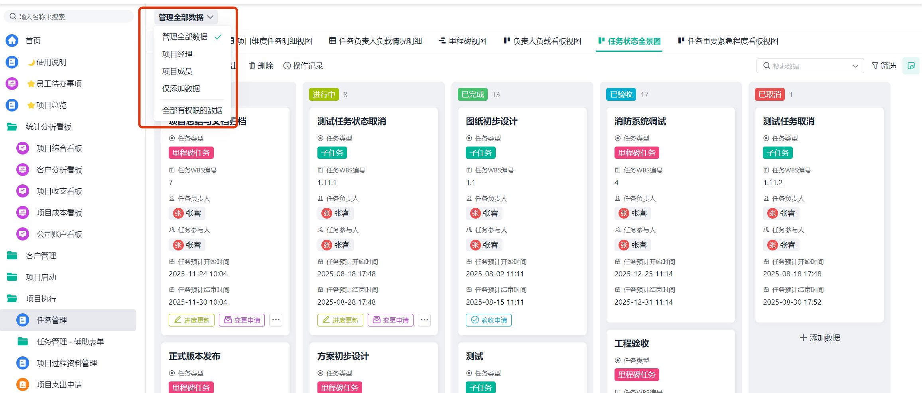
Task: Click the 任务管理 form icon
Action: [23, 320]
